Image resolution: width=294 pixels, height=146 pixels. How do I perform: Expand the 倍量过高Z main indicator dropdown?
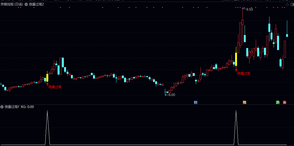pos(26,4)
